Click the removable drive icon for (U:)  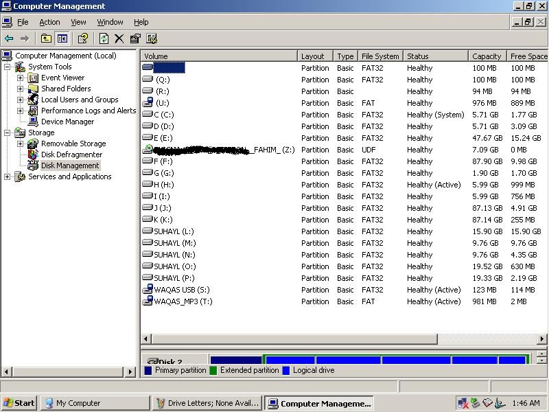tap(148, 102)
